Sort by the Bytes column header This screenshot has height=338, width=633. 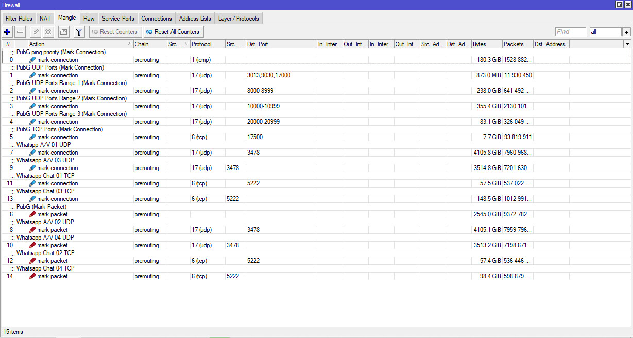[487, 44]
